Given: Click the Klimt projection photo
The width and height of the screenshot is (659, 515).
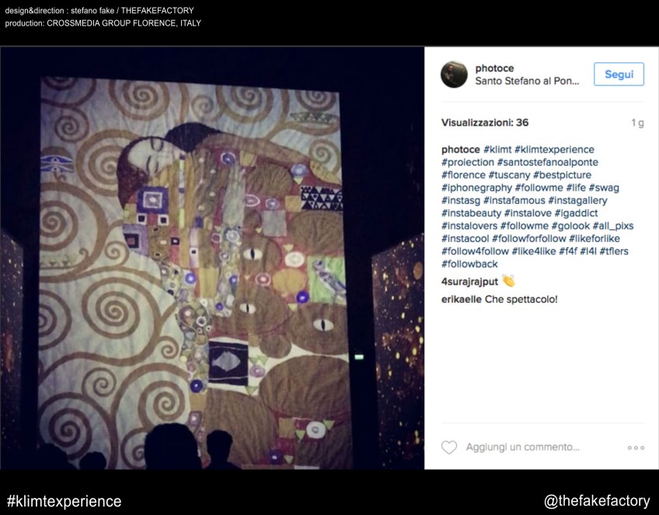Looking at the screenshot, I should (212, 258).
